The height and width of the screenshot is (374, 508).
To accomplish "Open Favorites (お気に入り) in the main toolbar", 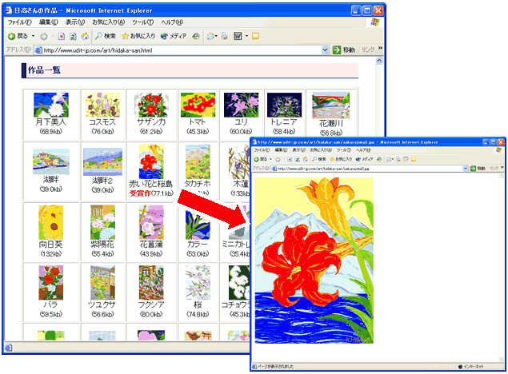I will (138, 36).
